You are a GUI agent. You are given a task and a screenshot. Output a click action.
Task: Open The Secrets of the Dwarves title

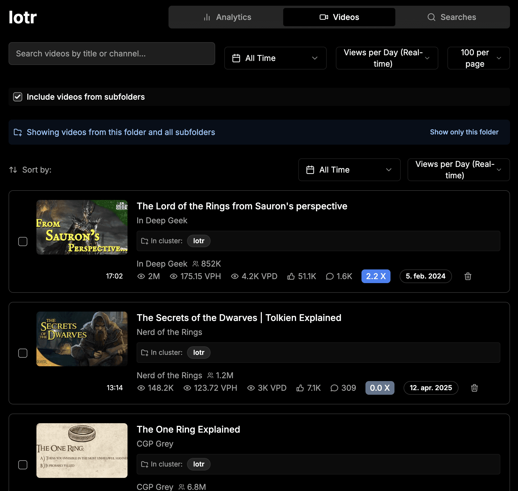[x=239, y=318]
